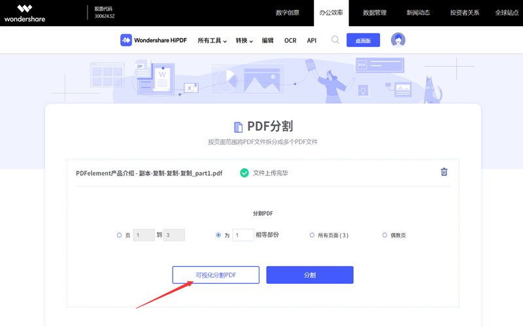Switch to the 投资者关系 tab
The height and width of the screenshot is (327, 523).
[465, 12]
